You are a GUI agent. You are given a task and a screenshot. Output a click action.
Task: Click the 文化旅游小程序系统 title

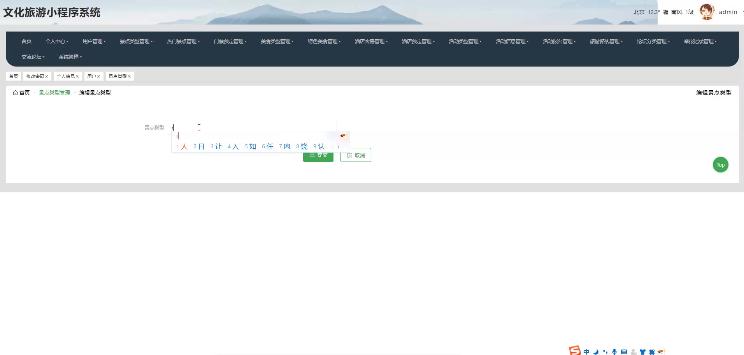point(52,12)
